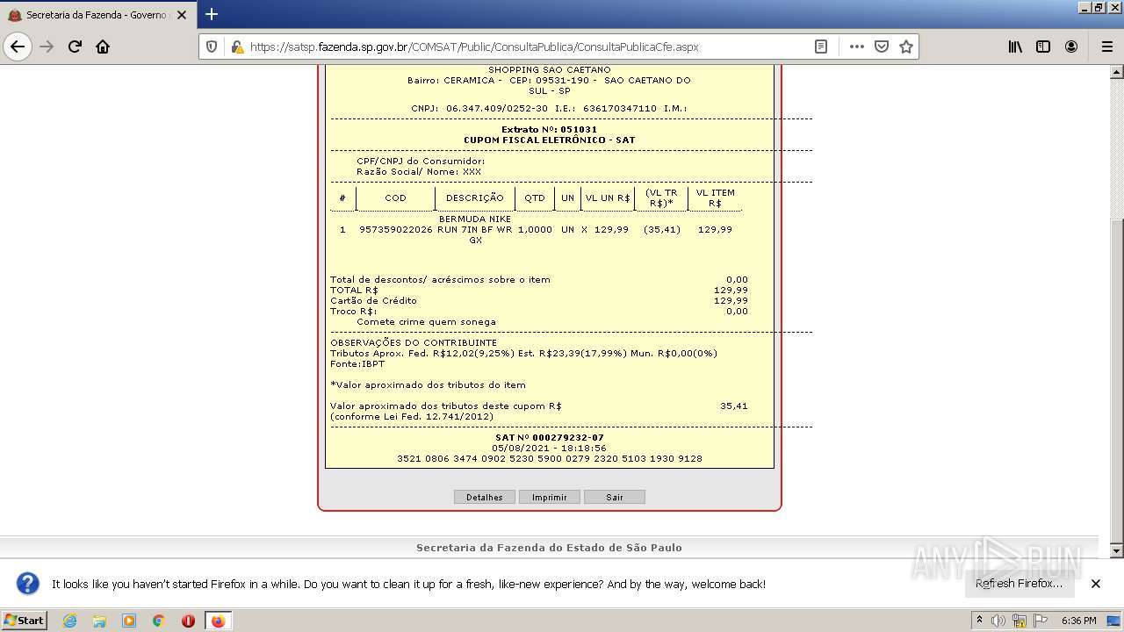Screen dimensions: 1124x632
Task: Show the sidebars panel
Action: click(x=1043, y=47)
